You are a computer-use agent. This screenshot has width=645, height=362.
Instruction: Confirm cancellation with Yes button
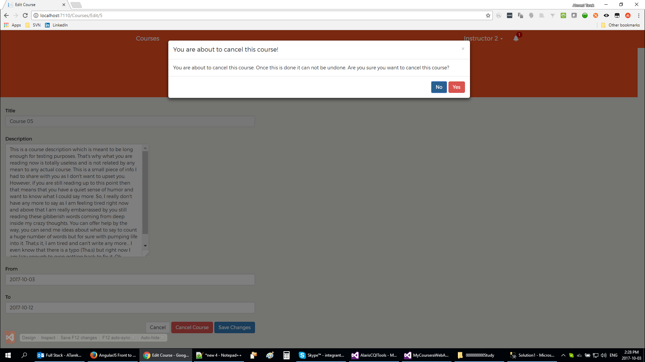click(x=456, y=87)
